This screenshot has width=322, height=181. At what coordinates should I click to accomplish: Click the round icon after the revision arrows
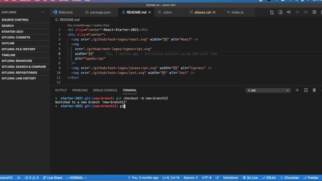pos(314,12)
